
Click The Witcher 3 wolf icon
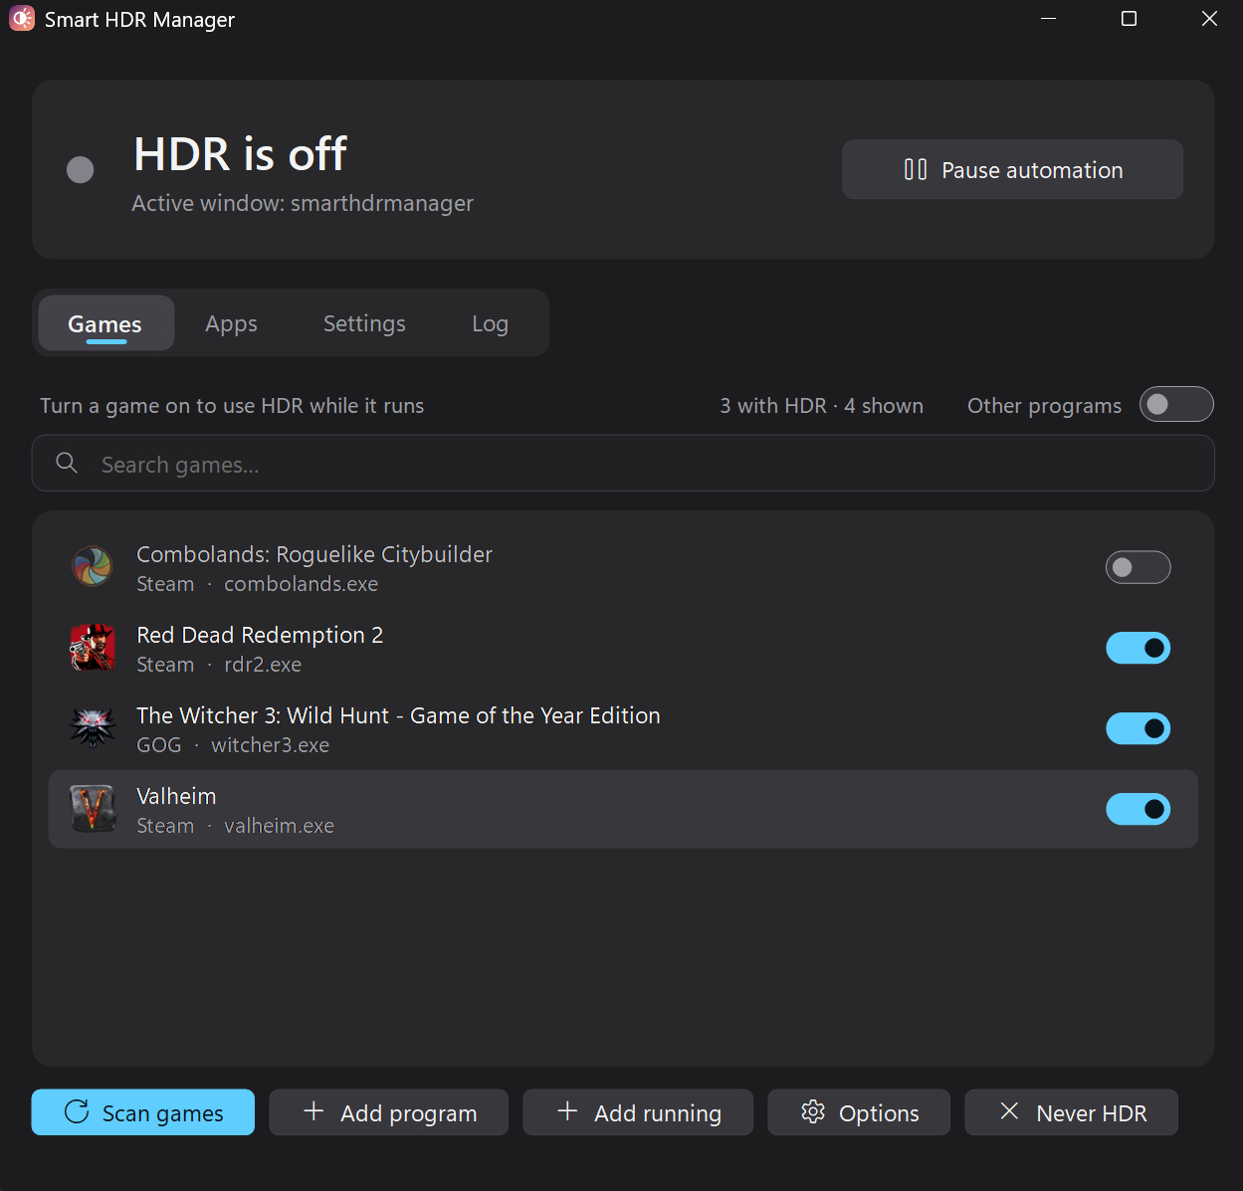pyautogui.click(x=93, y=728)
